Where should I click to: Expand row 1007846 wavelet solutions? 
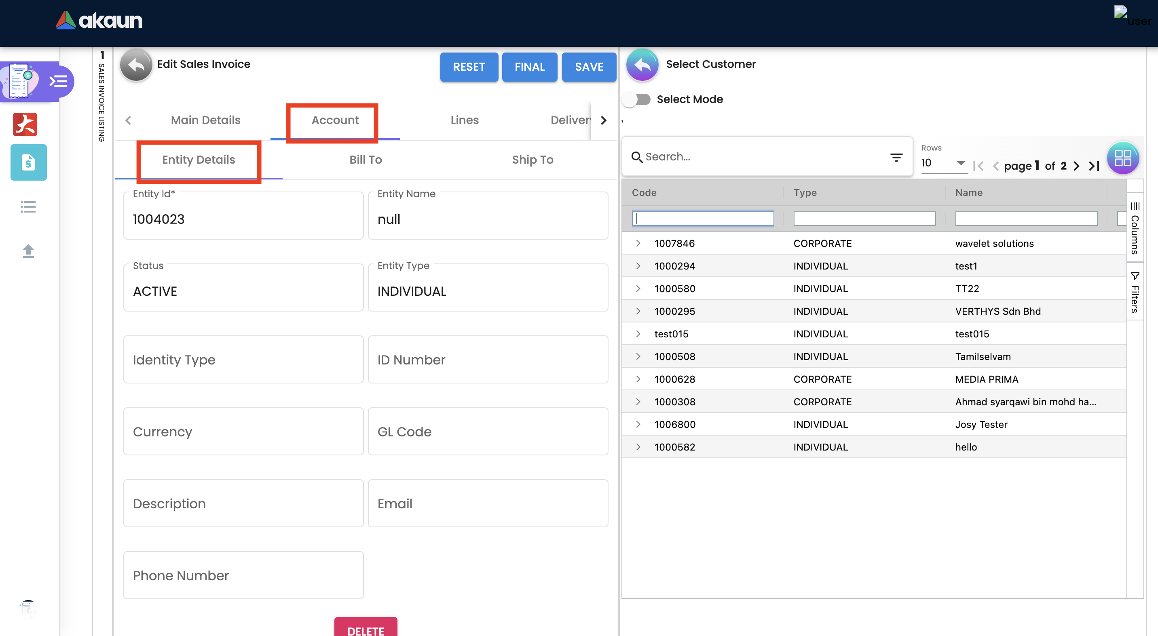coord(638,243)
